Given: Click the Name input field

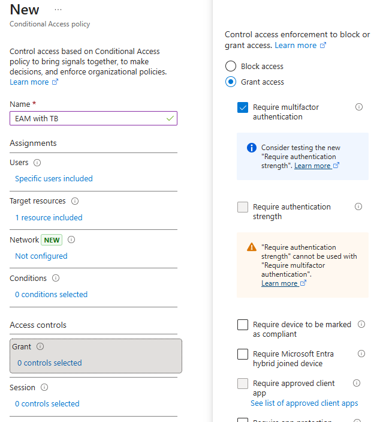Looking at the screenshot, I should pos(87,118).
